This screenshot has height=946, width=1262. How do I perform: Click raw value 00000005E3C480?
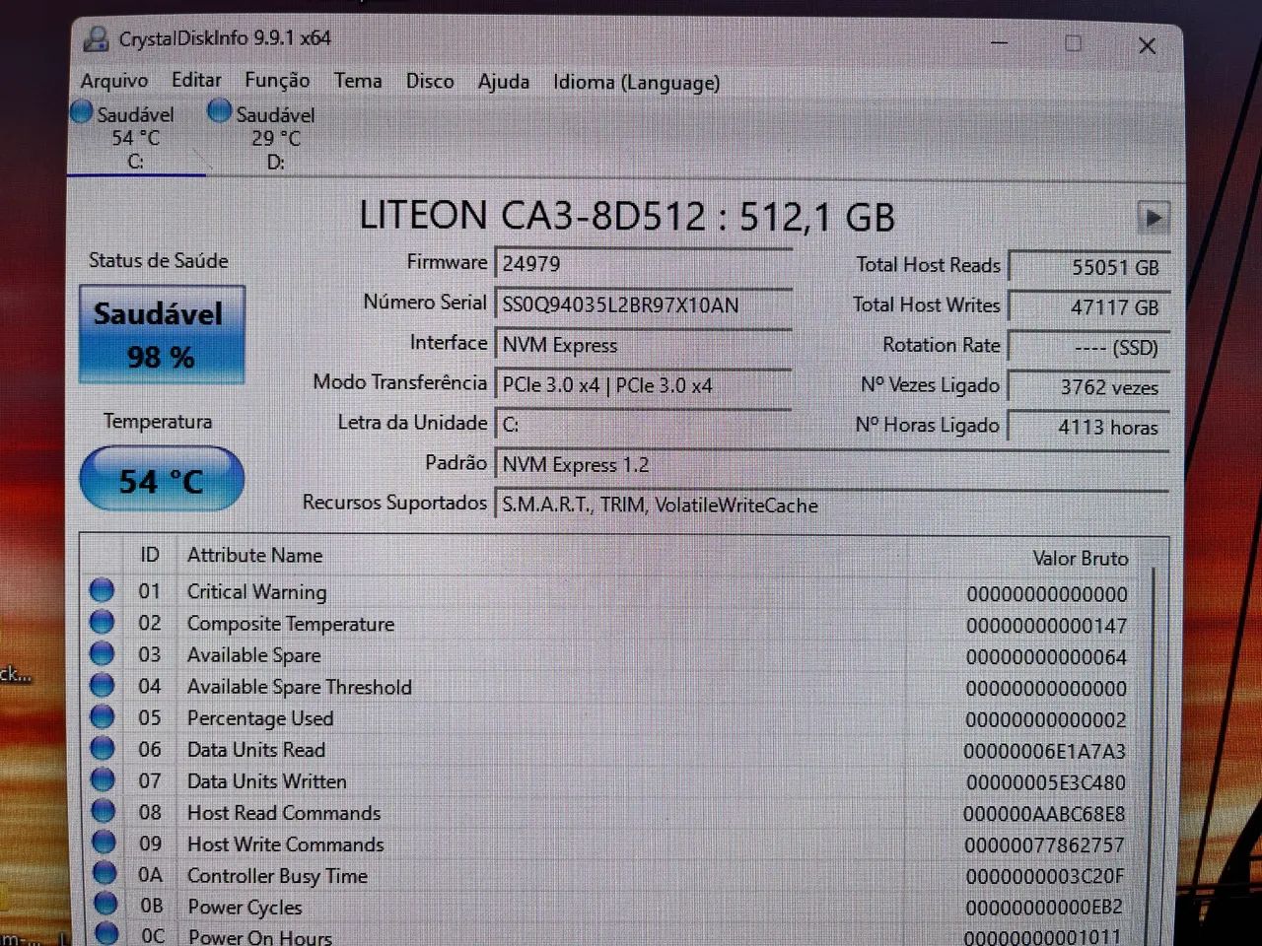tap(1046, 783)
